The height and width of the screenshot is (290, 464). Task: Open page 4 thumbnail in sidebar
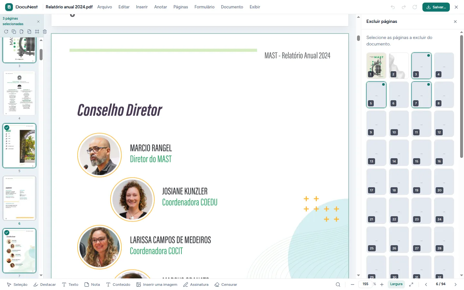(x=19, y=93)
